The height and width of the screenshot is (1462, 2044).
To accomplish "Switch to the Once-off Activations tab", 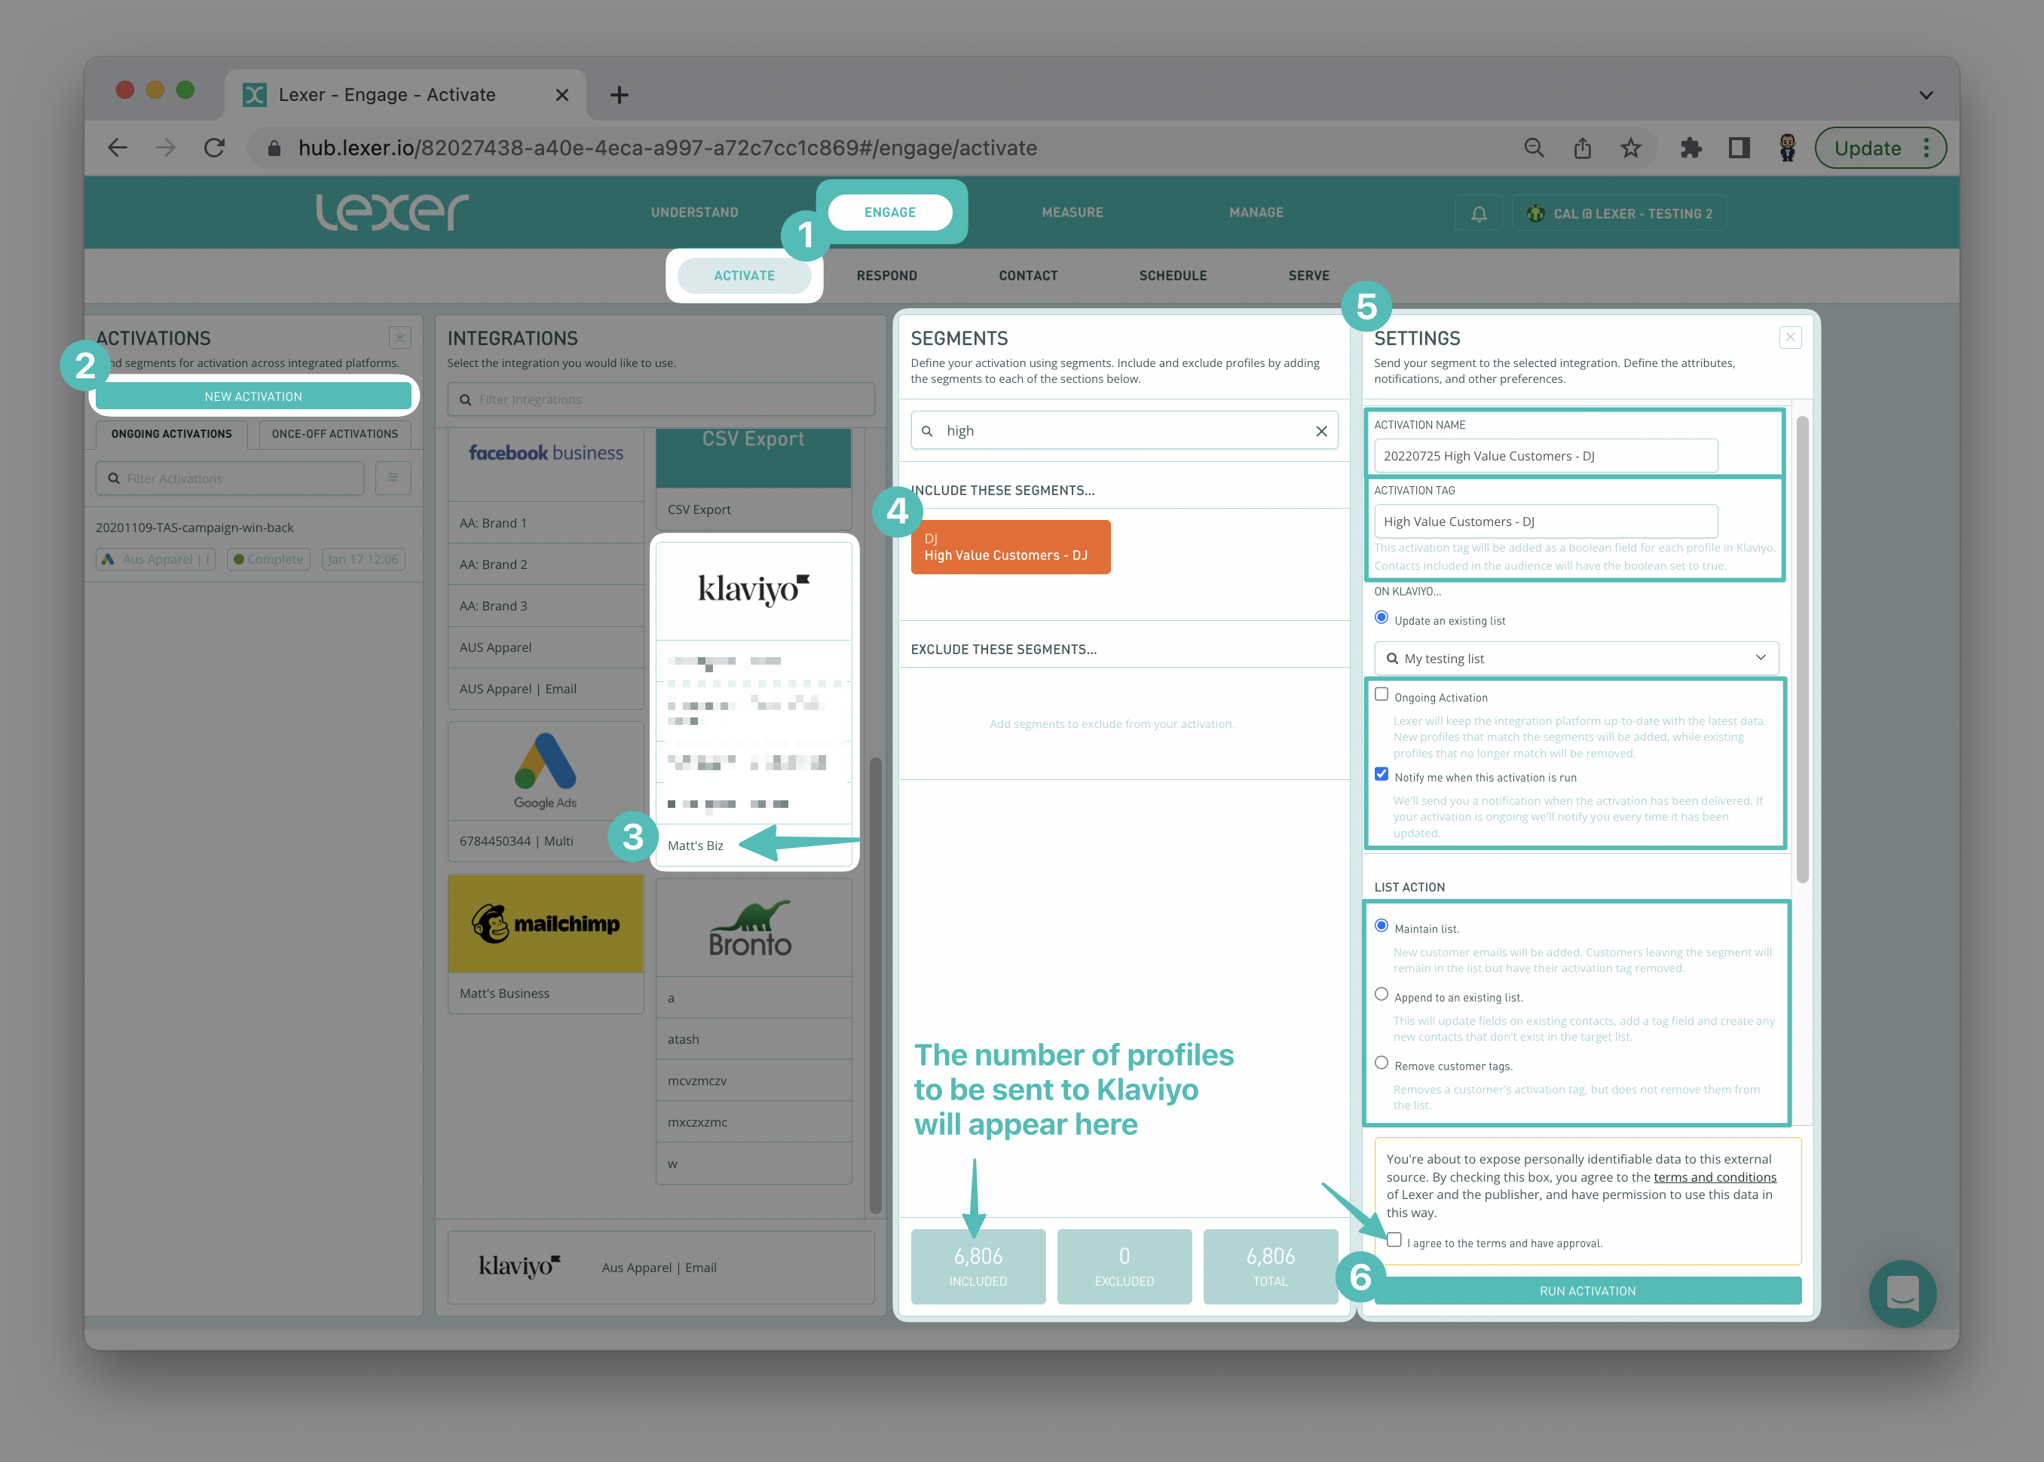I will click(x=334, y=434).
